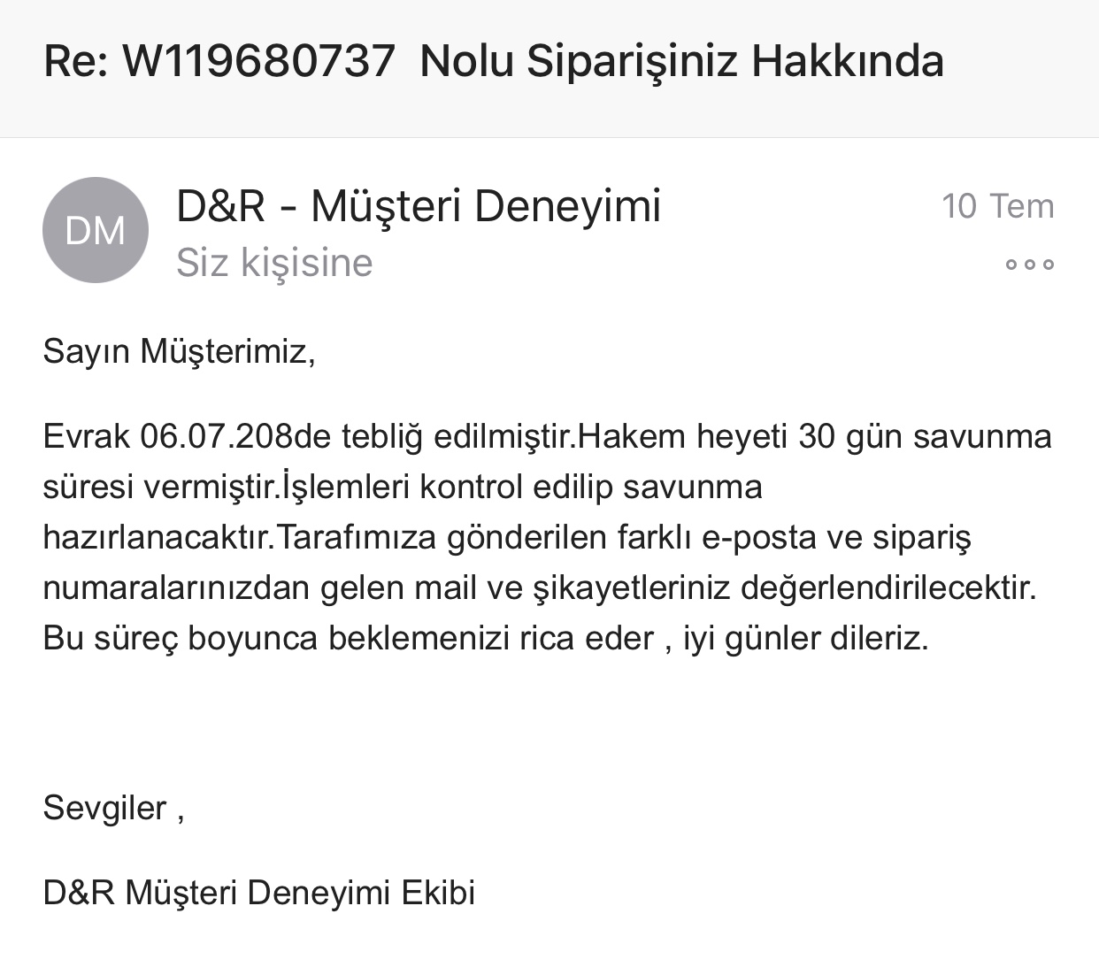The image size is (1099, 975).
Task: Click the 'Re:' prefix in the subject
Action: pos(77,61)
